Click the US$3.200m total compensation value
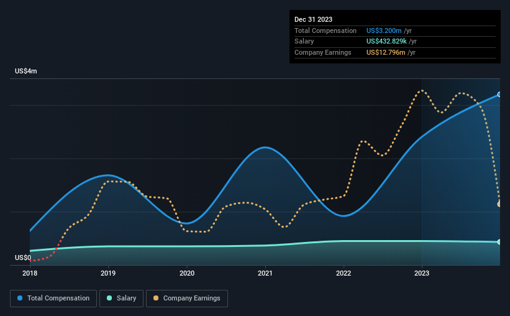 point(384,30)
